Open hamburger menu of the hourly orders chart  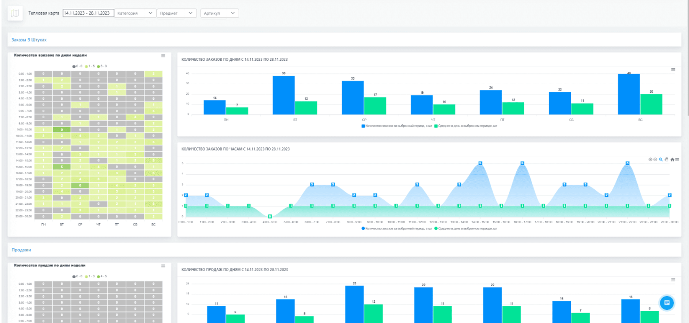(x=677, y=160)
